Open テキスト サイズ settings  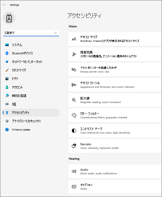(115, 39)
